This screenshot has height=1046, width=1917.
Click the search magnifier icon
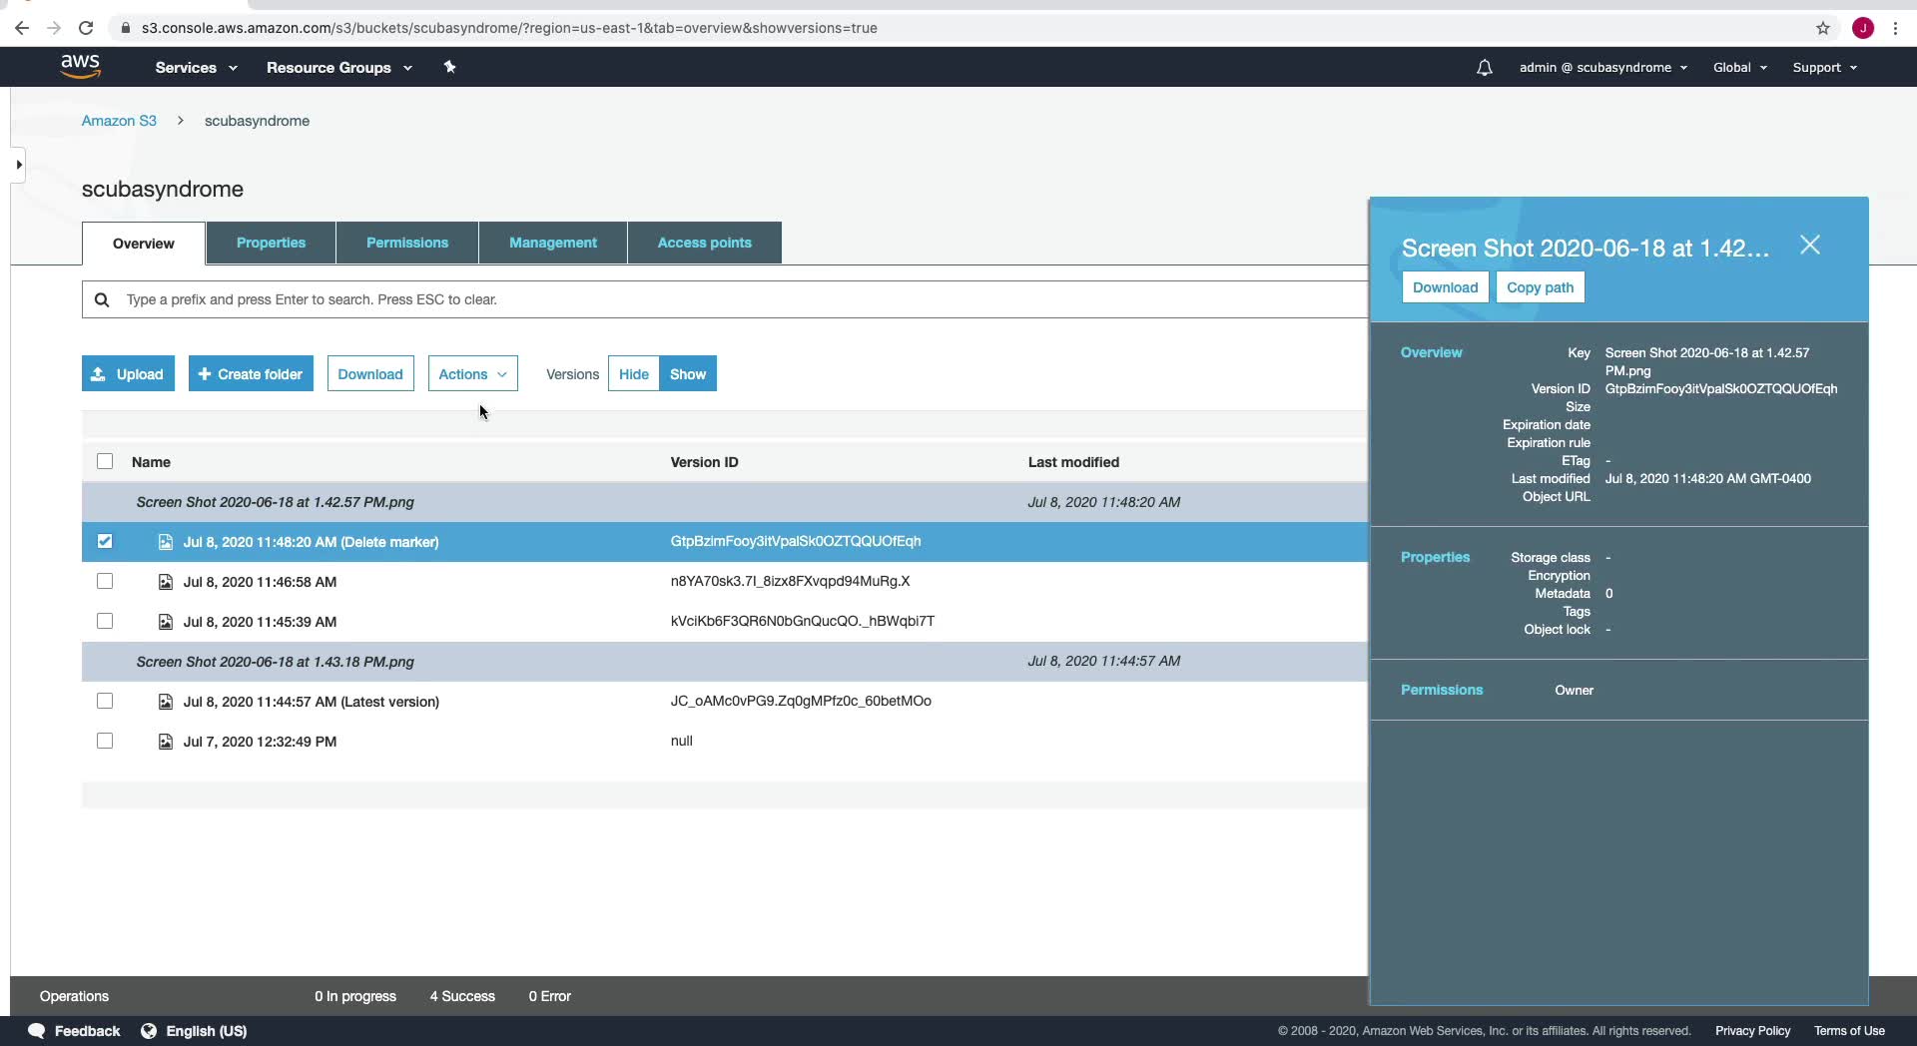(x=102, y=299)
